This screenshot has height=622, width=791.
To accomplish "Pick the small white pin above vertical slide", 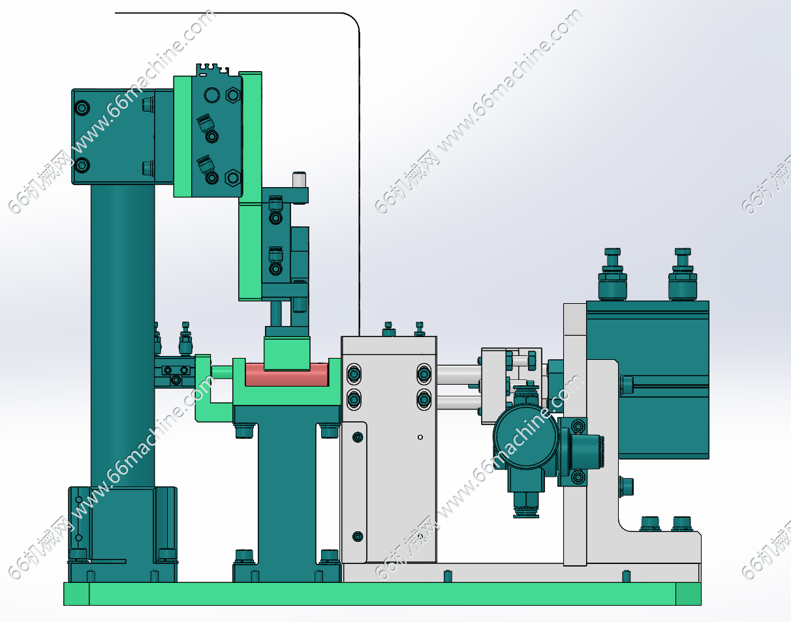I will (x=298, y=179).
